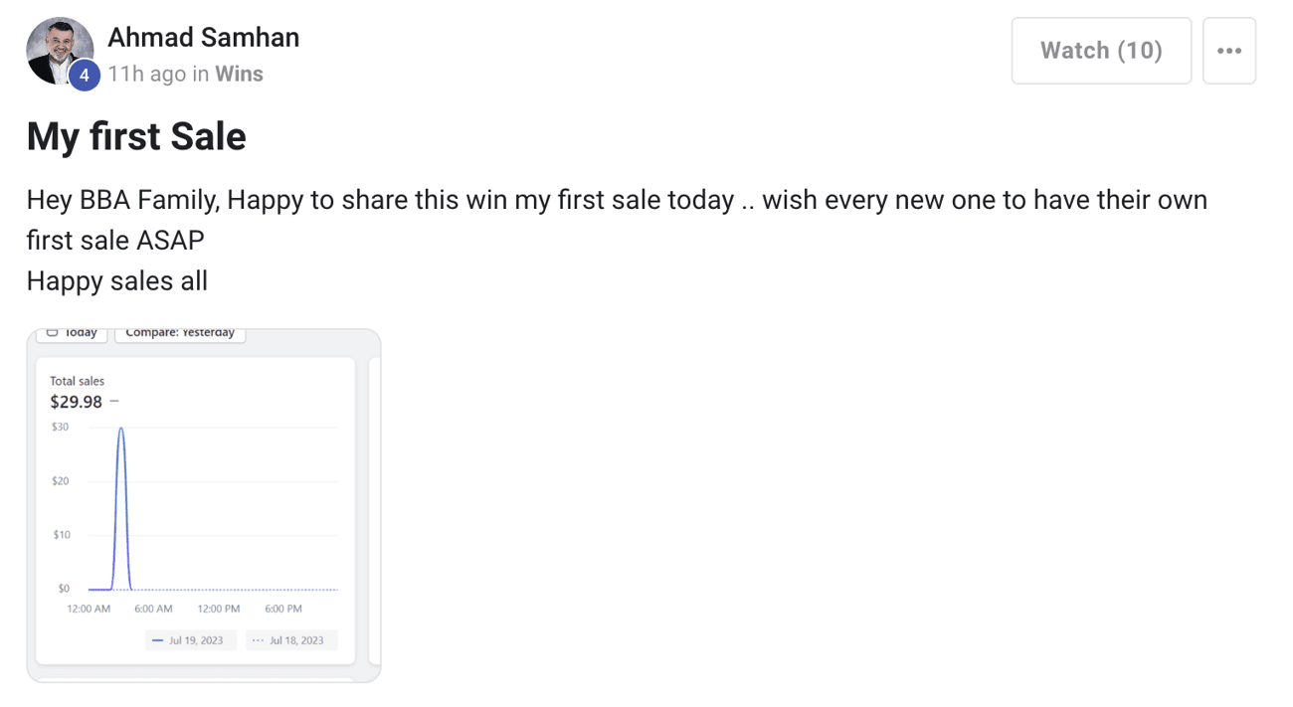Open the sales chart screenshot thumbnail
This screenshot has height=707, width=1293.
(203, 505)
